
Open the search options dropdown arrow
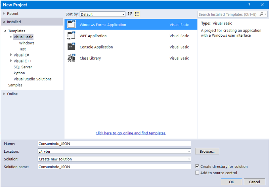pyautogui.click(x=266, y=14)
